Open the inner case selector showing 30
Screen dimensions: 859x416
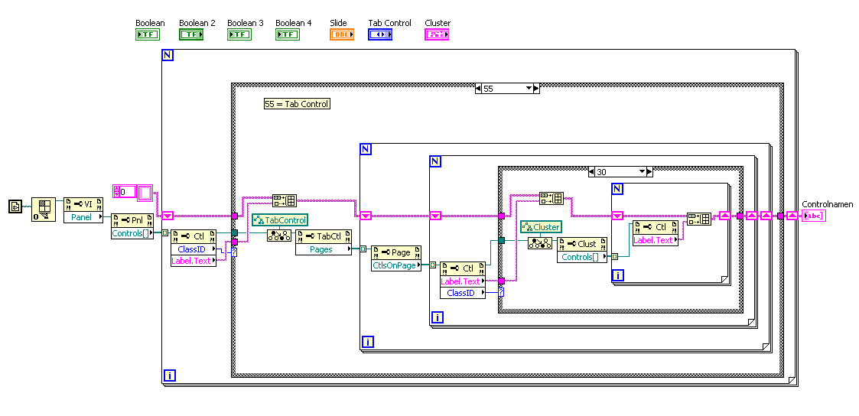coord(621,172)
